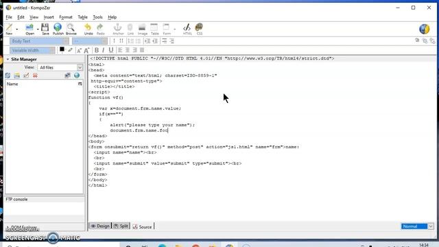Click the Name column picker icon
The image size is (439, 247).
point(80,84)
